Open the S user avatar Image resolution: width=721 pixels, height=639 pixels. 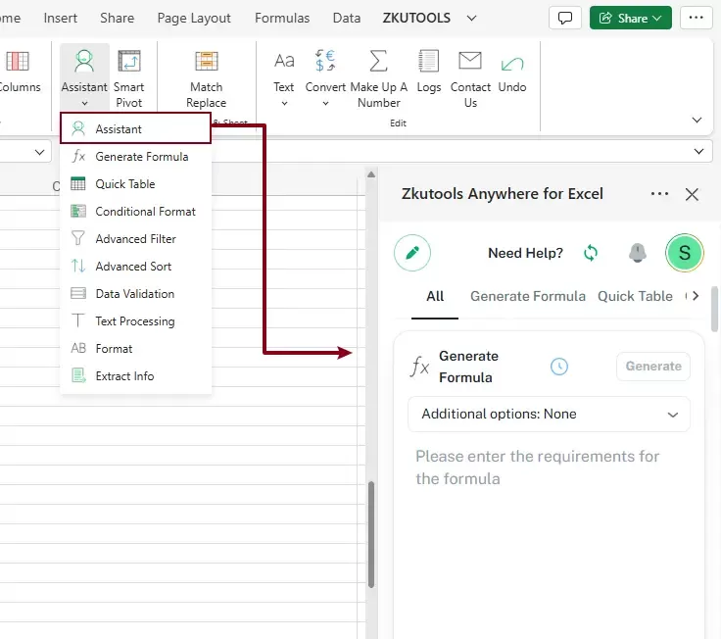click(684, 253)
